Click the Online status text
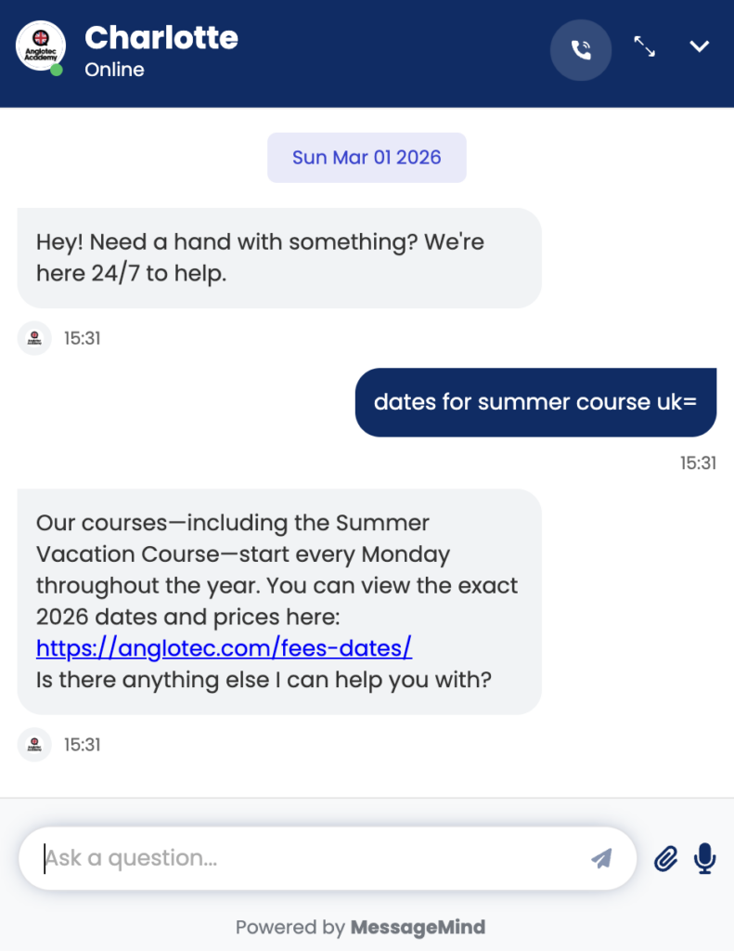This screenshot has width=734, height=951. coord(114,70)
